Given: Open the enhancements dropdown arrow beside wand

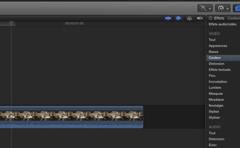Looking at the screenshot, I should click(210, 9).
